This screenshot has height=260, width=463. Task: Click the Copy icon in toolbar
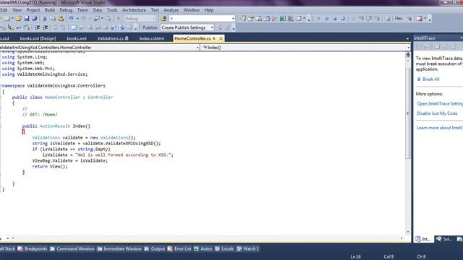coord(53,19)
